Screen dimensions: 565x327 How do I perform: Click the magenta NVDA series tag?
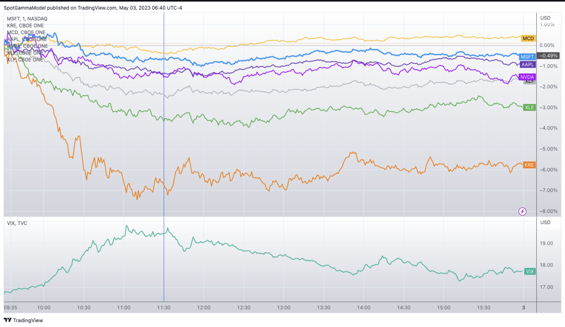[527, 77]
